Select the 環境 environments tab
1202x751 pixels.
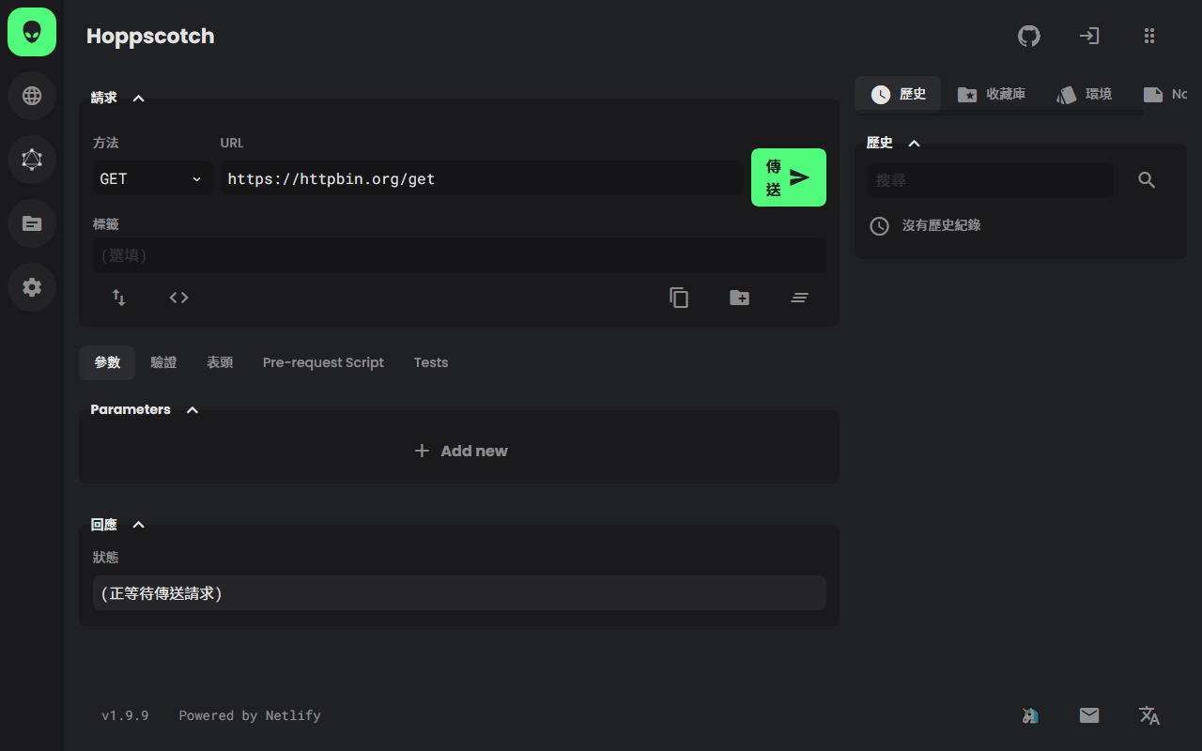click(1085, 94)
